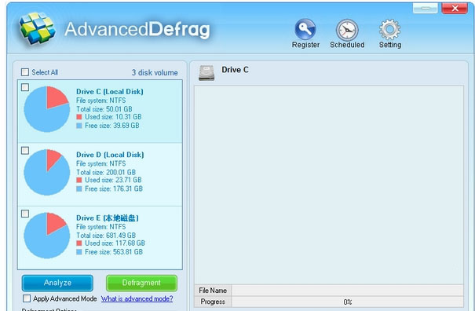Screen dimensions: 475x311
Task: Check the Drive C checkbox
Action: [25, 87]
